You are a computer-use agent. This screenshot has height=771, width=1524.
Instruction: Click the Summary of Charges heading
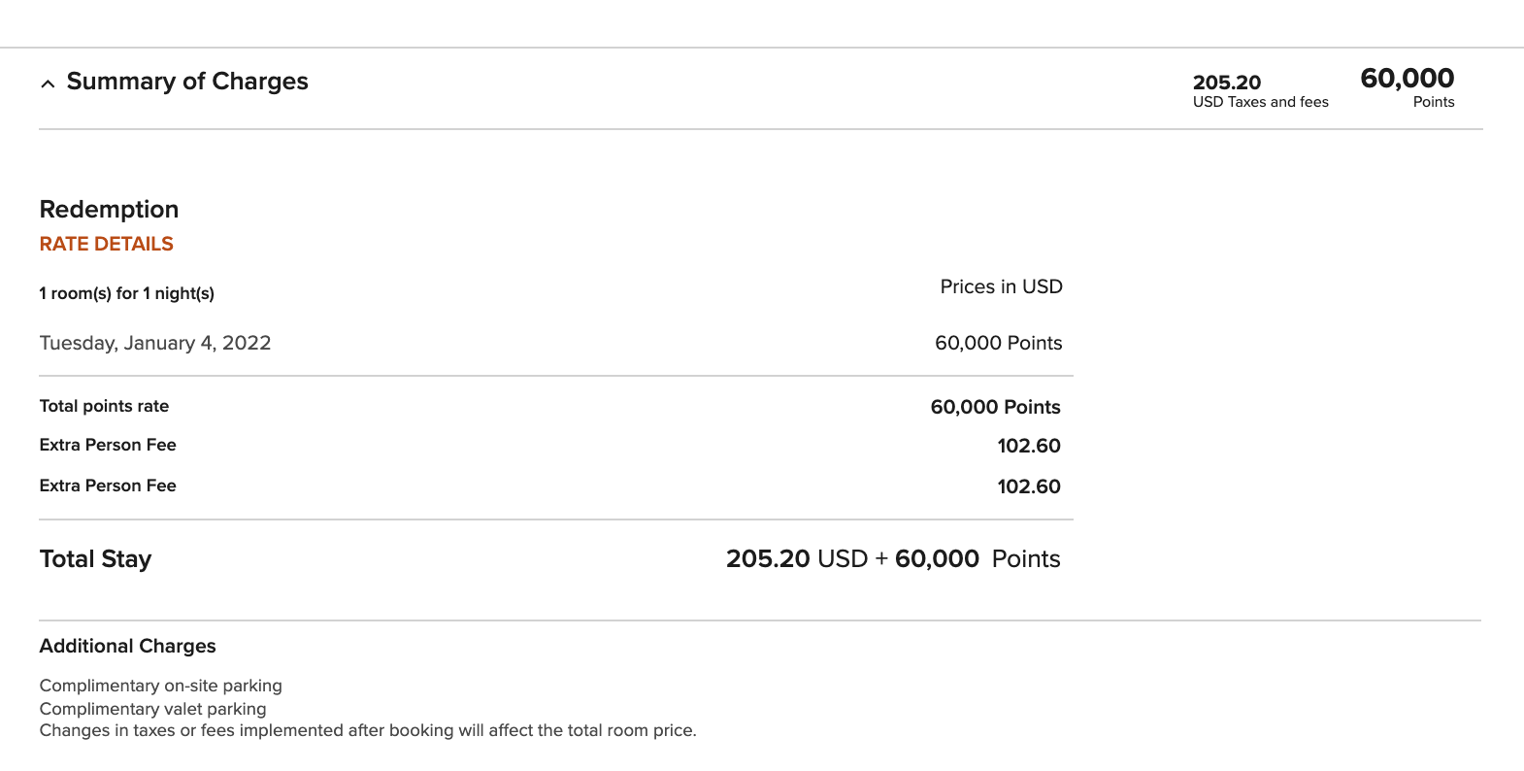pyautogui.click(x=187, y=82)
